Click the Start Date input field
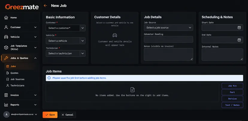This screenshot has height=121, width=248. tap(222, 28)
